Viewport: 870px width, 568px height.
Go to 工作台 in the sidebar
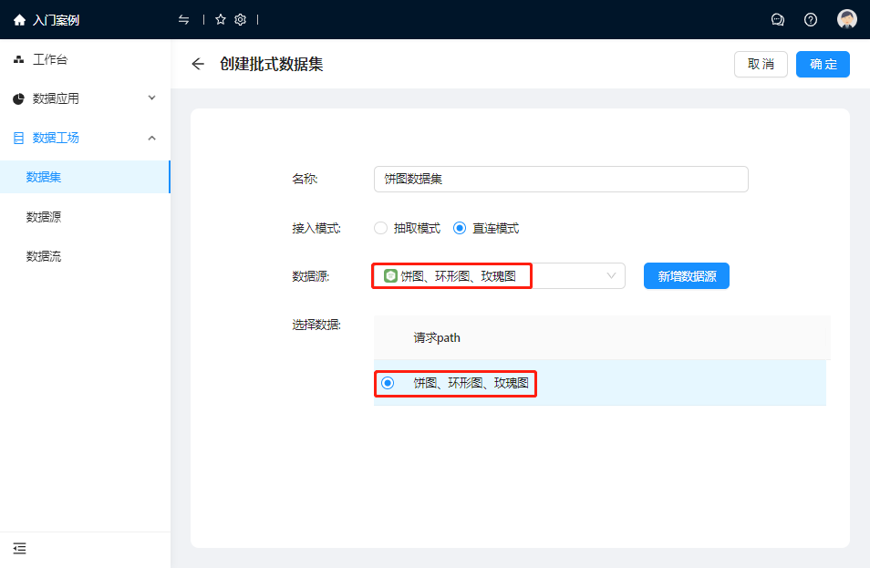point(50,60)
